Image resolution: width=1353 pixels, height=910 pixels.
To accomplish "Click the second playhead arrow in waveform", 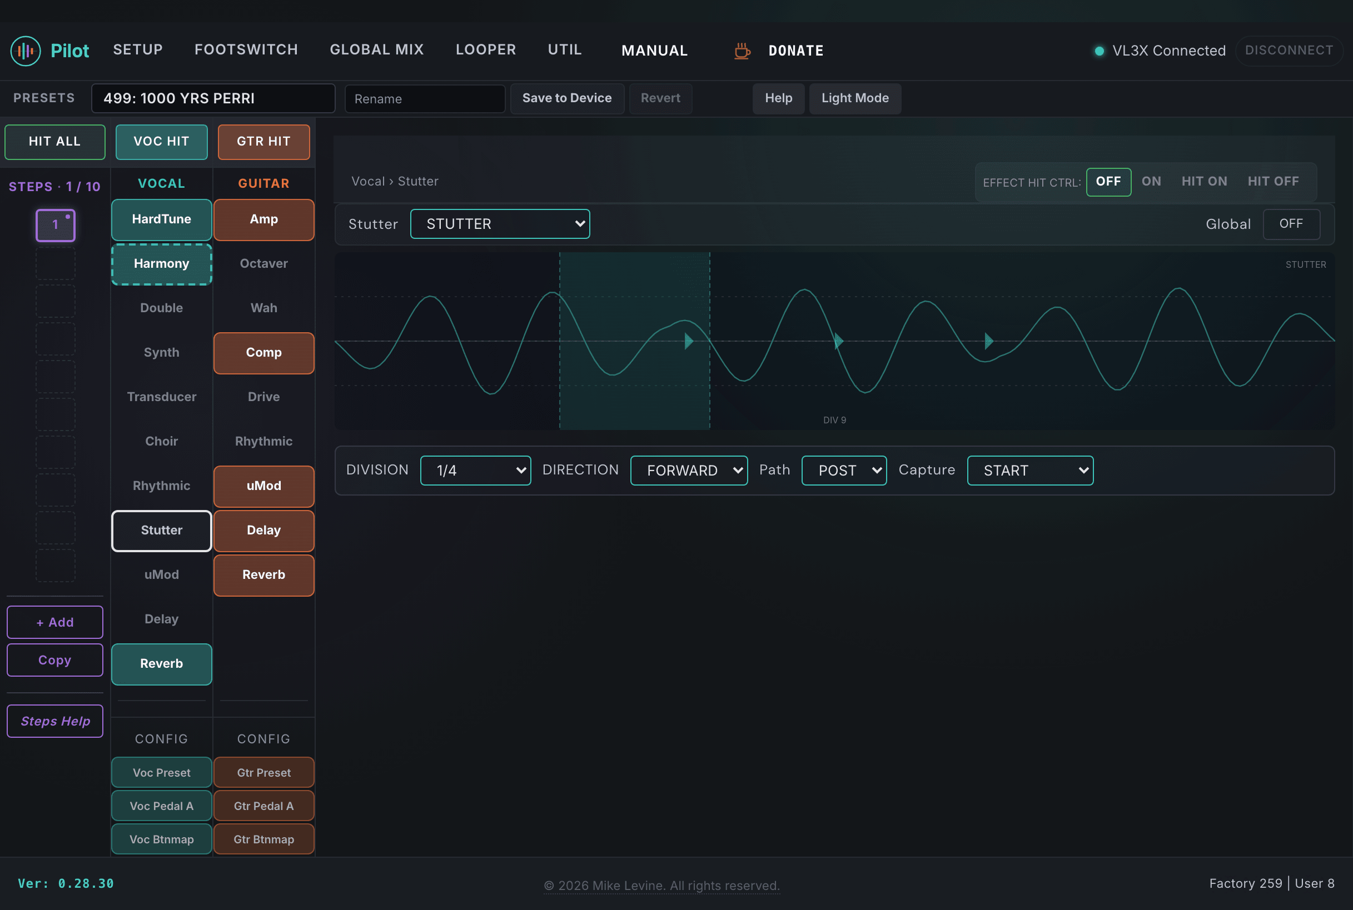I will point(838,341).
